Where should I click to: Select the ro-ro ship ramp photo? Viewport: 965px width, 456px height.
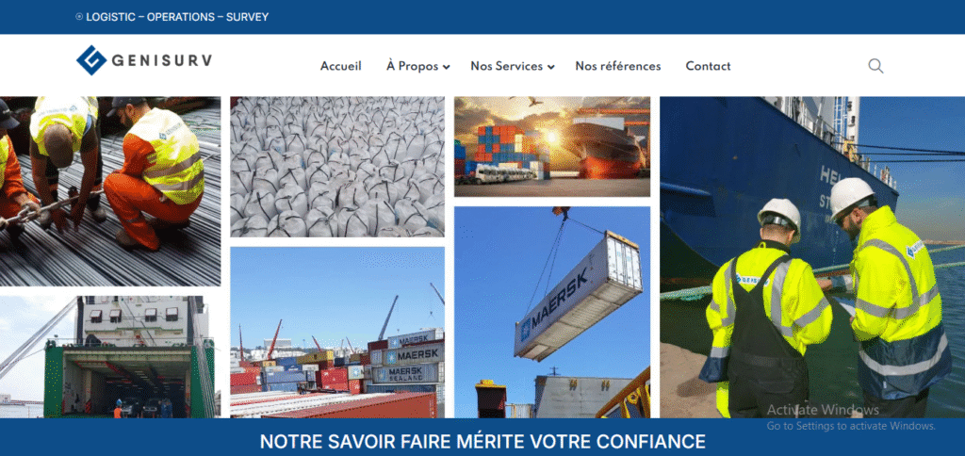pos(110,357)
